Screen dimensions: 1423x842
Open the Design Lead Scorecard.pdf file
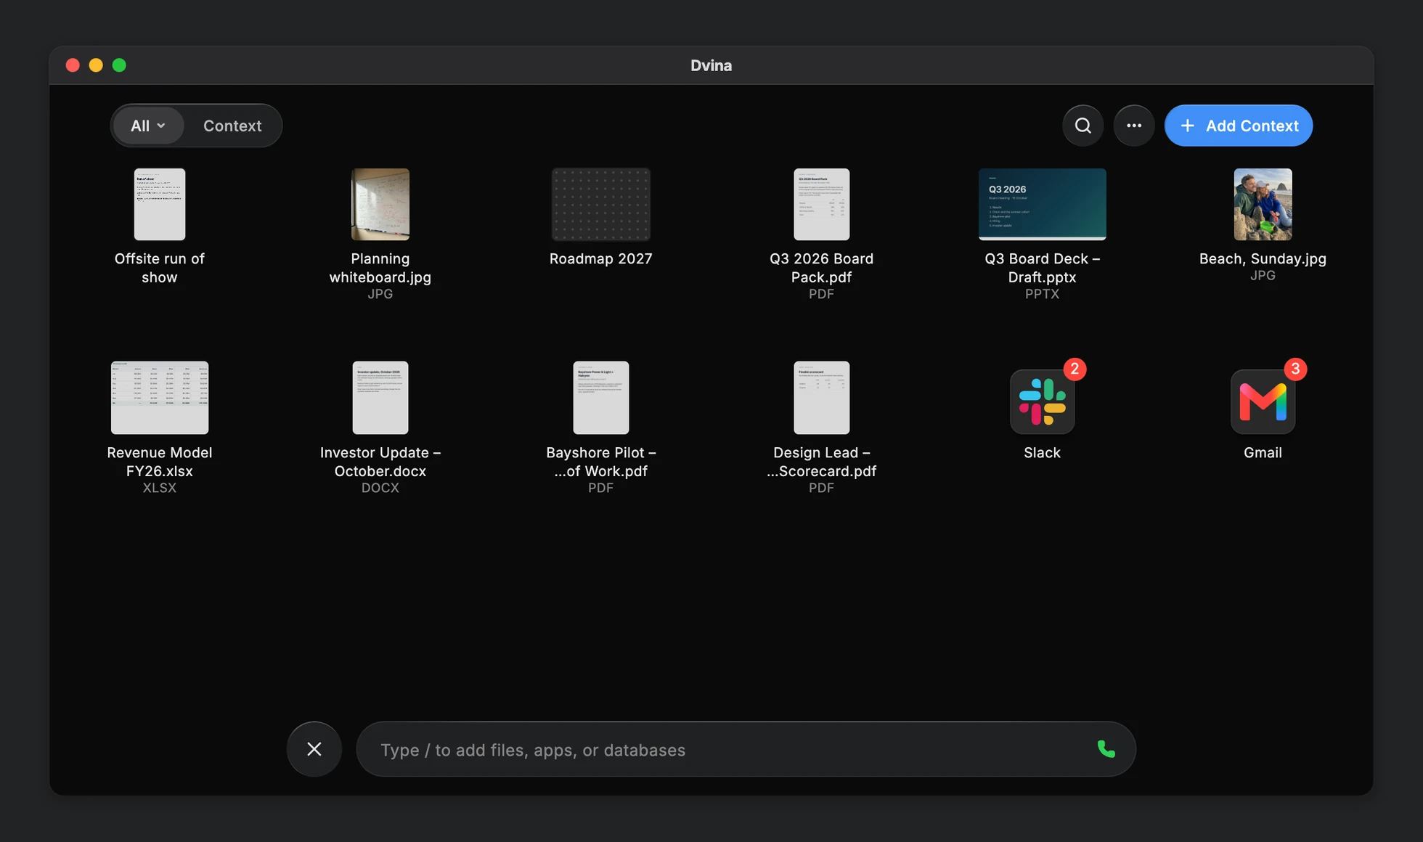point(822,398)
